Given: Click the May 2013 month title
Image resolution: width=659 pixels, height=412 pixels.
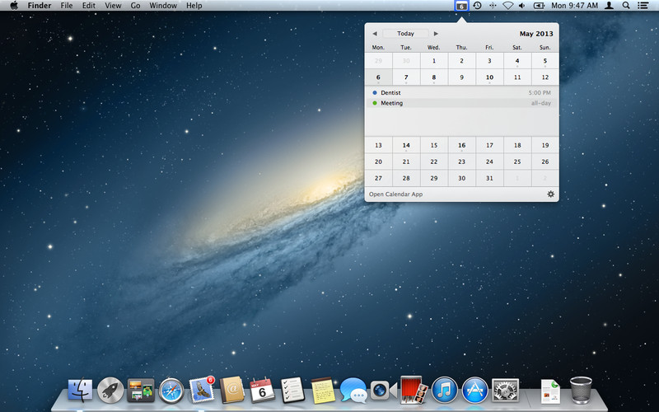Looking at the screenshot, I should (x=536, y=34).
